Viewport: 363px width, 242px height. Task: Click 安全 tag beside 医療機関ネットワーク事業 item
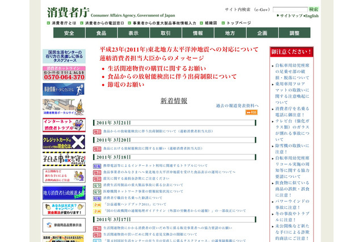point(97,192)
